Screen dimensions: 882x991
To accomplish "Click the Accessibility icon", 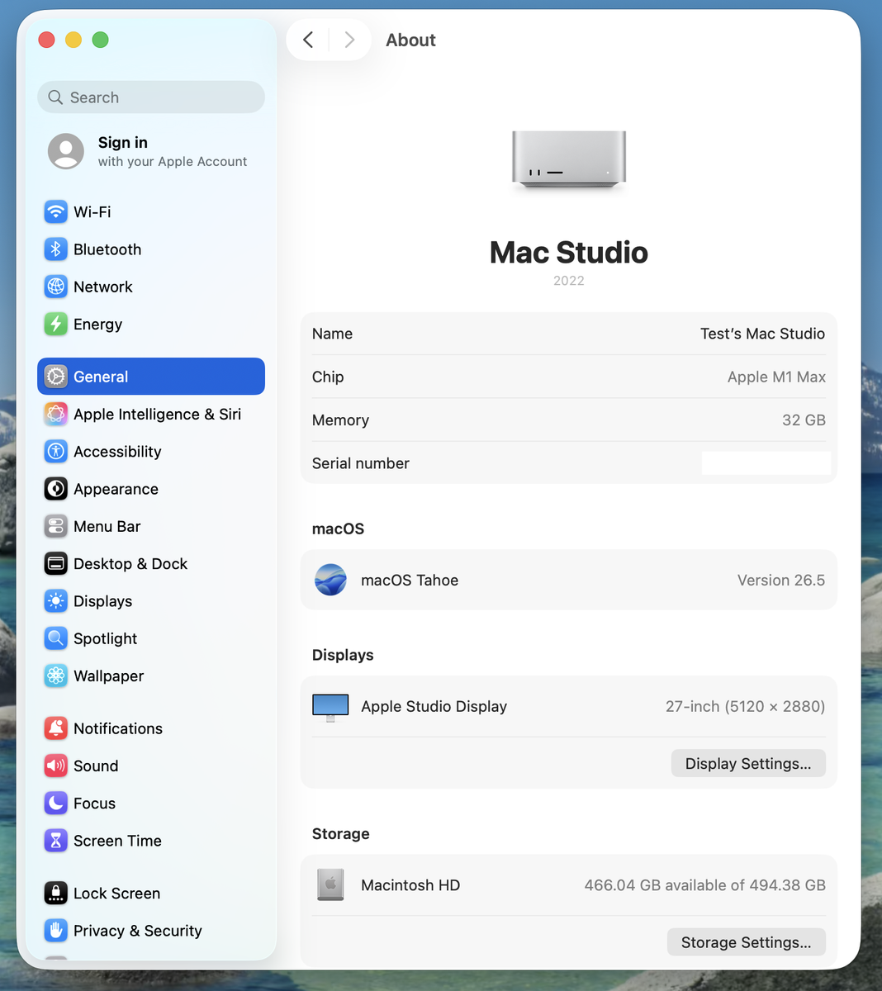I will 55,452.
